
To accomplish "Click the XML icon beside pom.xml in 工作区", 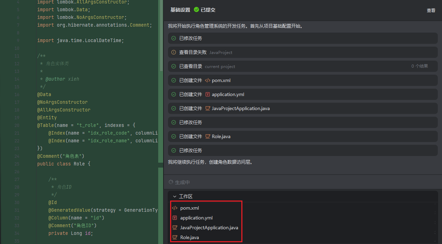I will 175,208.
